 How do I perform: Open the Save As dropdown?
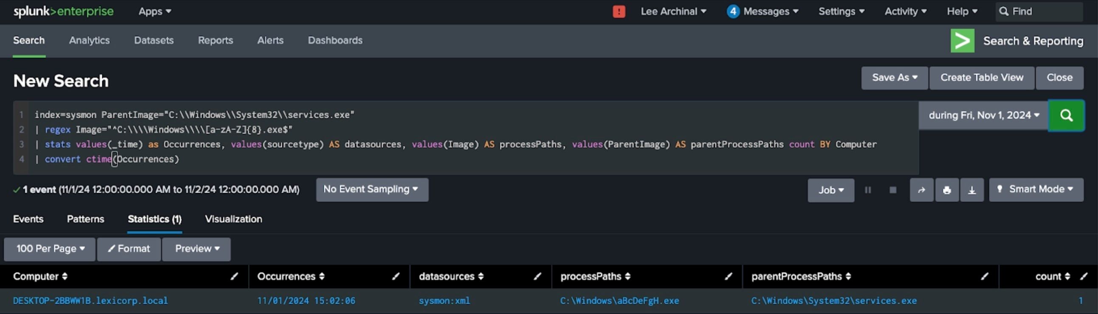(894, 78)
